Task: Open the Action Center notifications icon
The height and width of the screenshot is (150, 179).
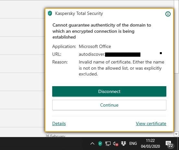Action: pyautogui.click(x=169, y=144)
